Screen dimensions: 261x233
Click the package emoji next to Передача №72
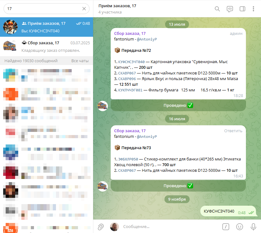[x=117, y=50]
